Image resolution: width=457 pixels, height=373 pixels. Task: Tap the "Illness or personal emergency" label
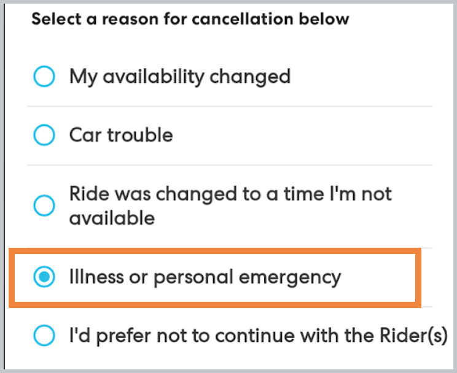[205, 277]
